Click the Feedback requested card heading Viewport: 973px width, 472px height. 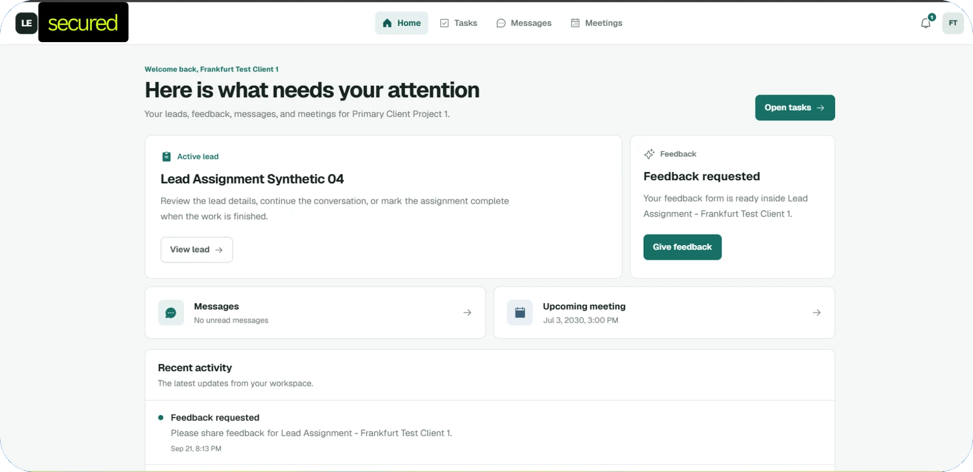coord(702,177)
